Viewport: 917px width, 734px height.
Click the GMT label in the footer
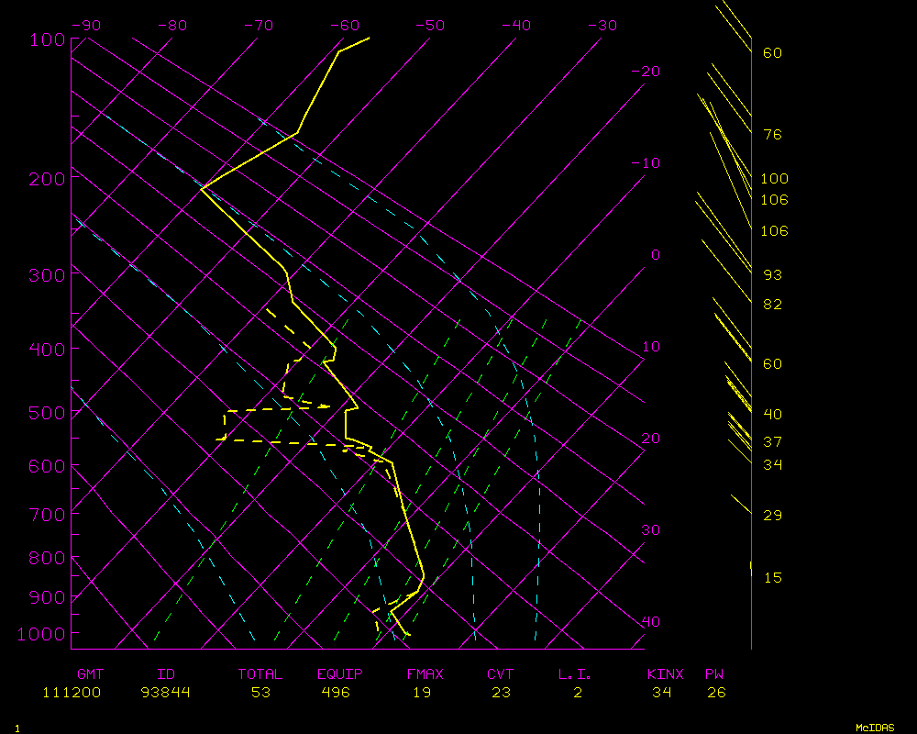(91, 674)
